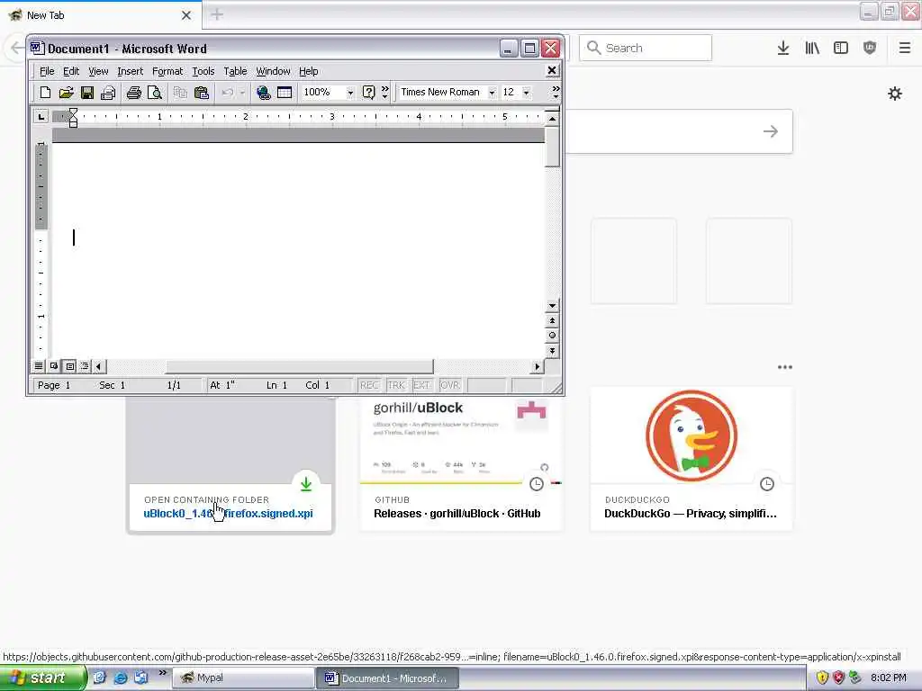Open the Insert menu in Word
922x691 pixels.
pyautogui.click(x=130, y=71)
